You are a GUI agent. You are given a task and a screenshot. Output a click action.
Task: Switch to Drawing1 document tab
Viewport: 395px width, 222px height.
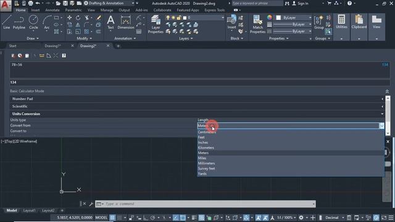coord(52,46)
